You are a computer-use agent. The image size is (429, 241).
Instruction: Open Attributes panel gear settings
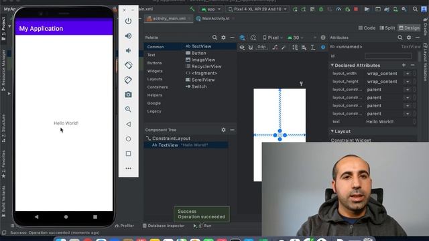click(x=409, y=37)
